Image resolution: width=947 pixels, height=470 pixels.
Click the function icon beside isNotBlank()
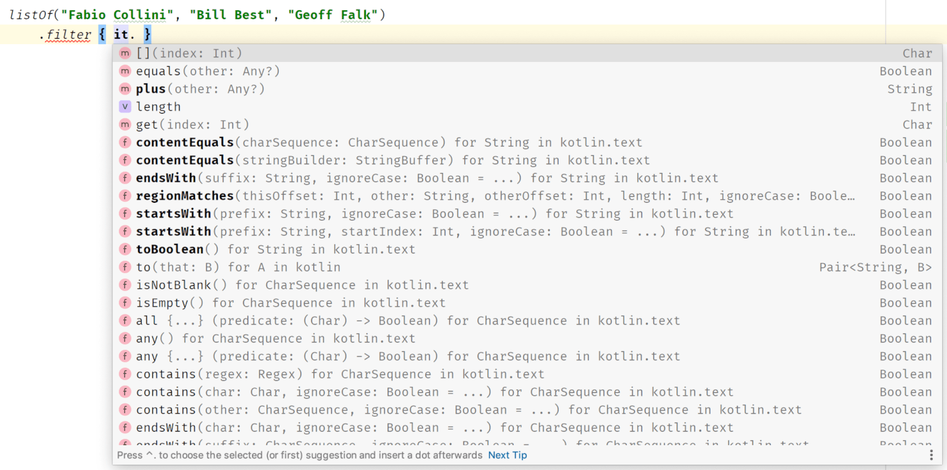125,285
